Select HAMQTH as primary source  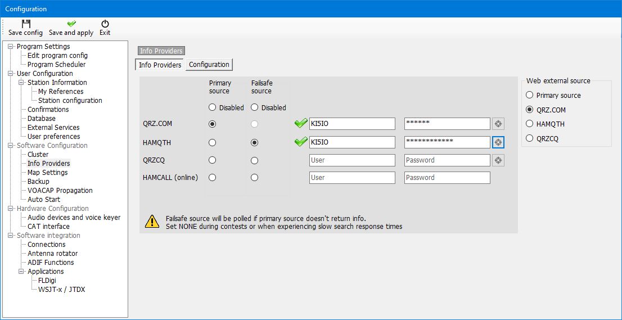[x=212, y=142]
